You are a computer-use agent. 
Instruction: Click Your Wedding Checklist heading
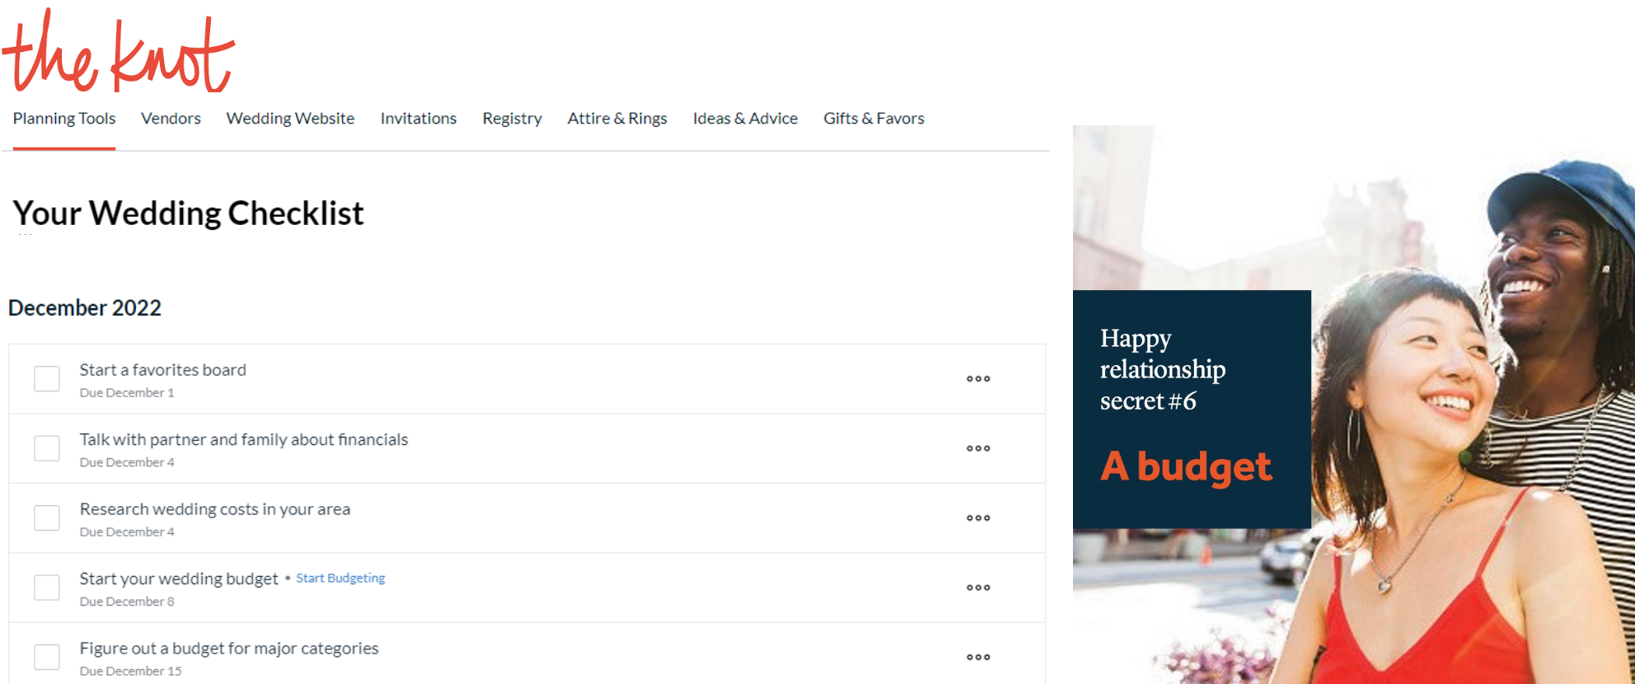[x=188, y=213]
